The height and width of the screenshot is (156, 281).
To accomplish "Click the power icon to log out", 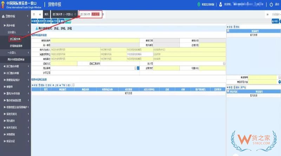I will tap(272, 5).
